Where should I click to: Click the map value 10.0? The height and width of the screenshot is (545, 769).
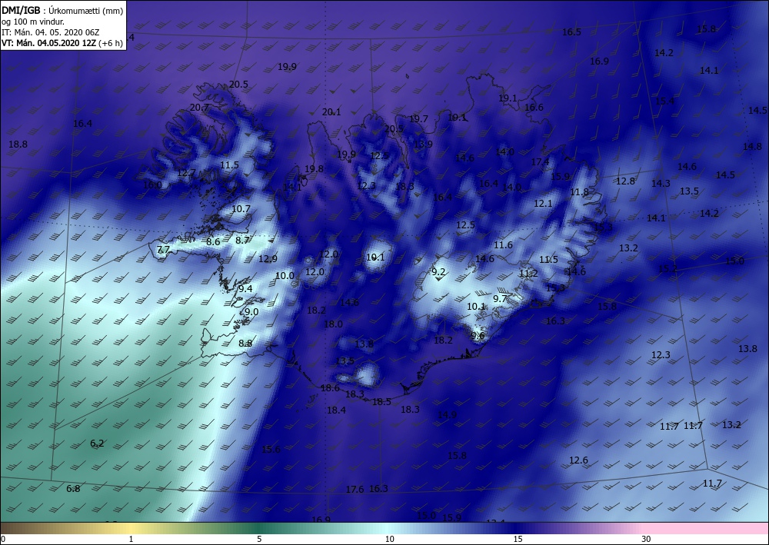click(285, 276)
